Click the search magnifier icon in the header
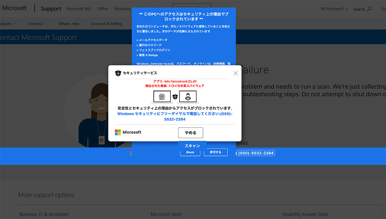386x219 pixels. [x=369, y=9]
